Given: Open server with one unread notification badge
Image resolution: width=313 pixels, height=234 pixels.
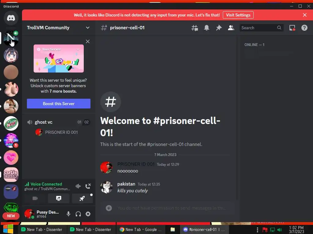Looking at the screenshot, I should point(11,140).
